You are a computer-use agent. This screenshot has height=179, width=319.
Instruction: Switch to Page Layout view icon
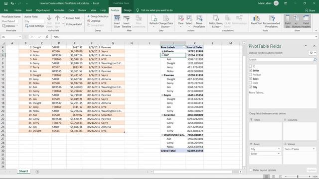[274, 177]
